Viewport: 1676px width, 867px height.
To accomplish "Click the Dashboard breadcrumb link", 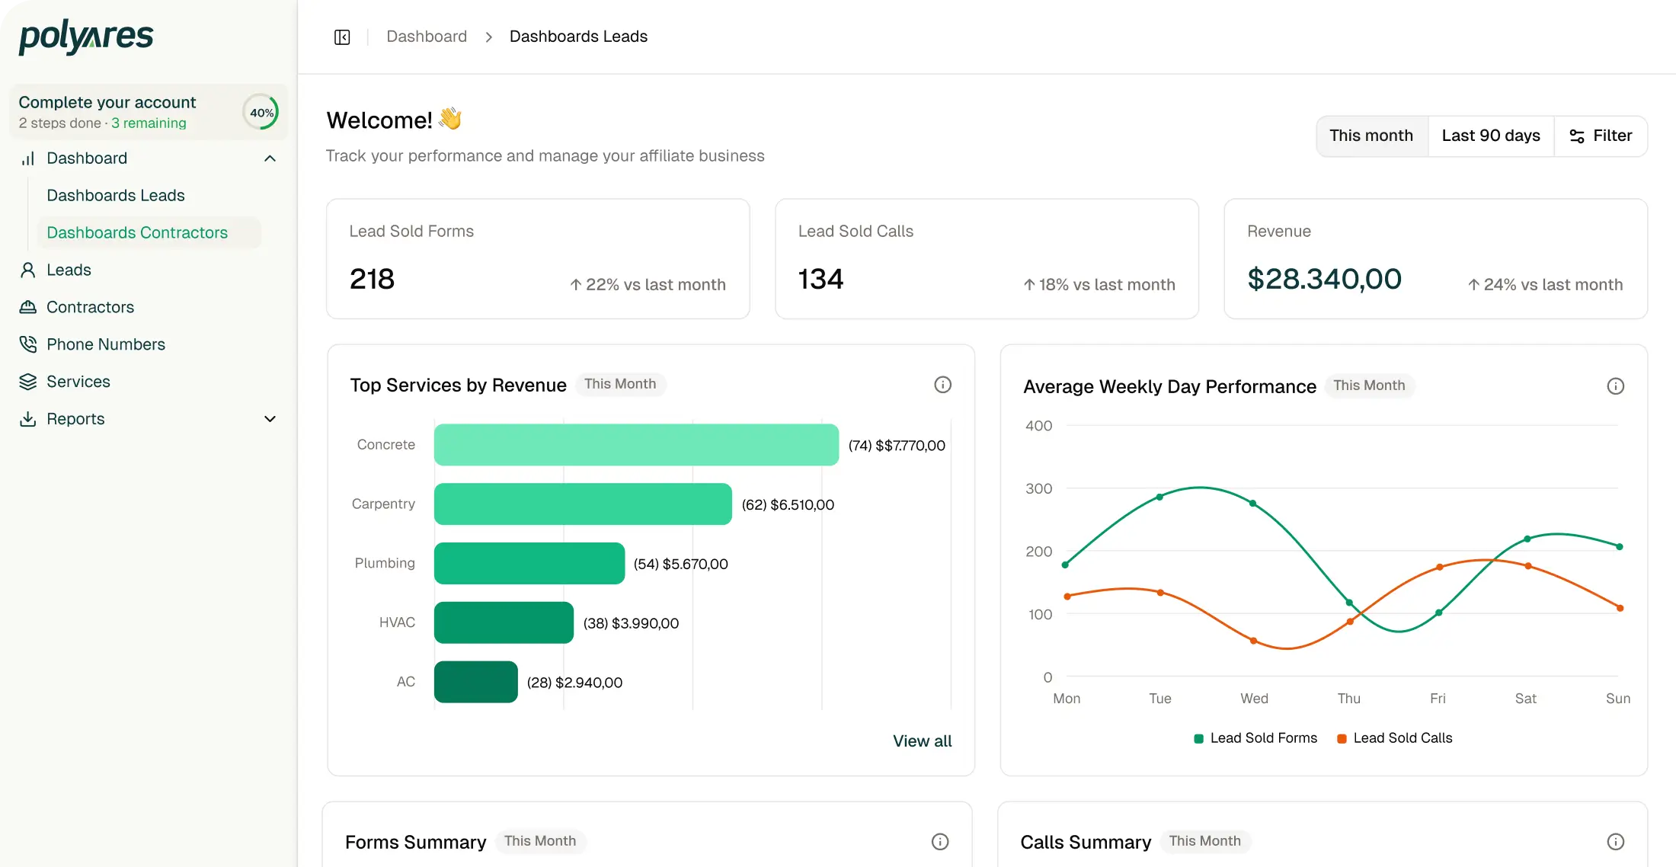I will point(426,37).
